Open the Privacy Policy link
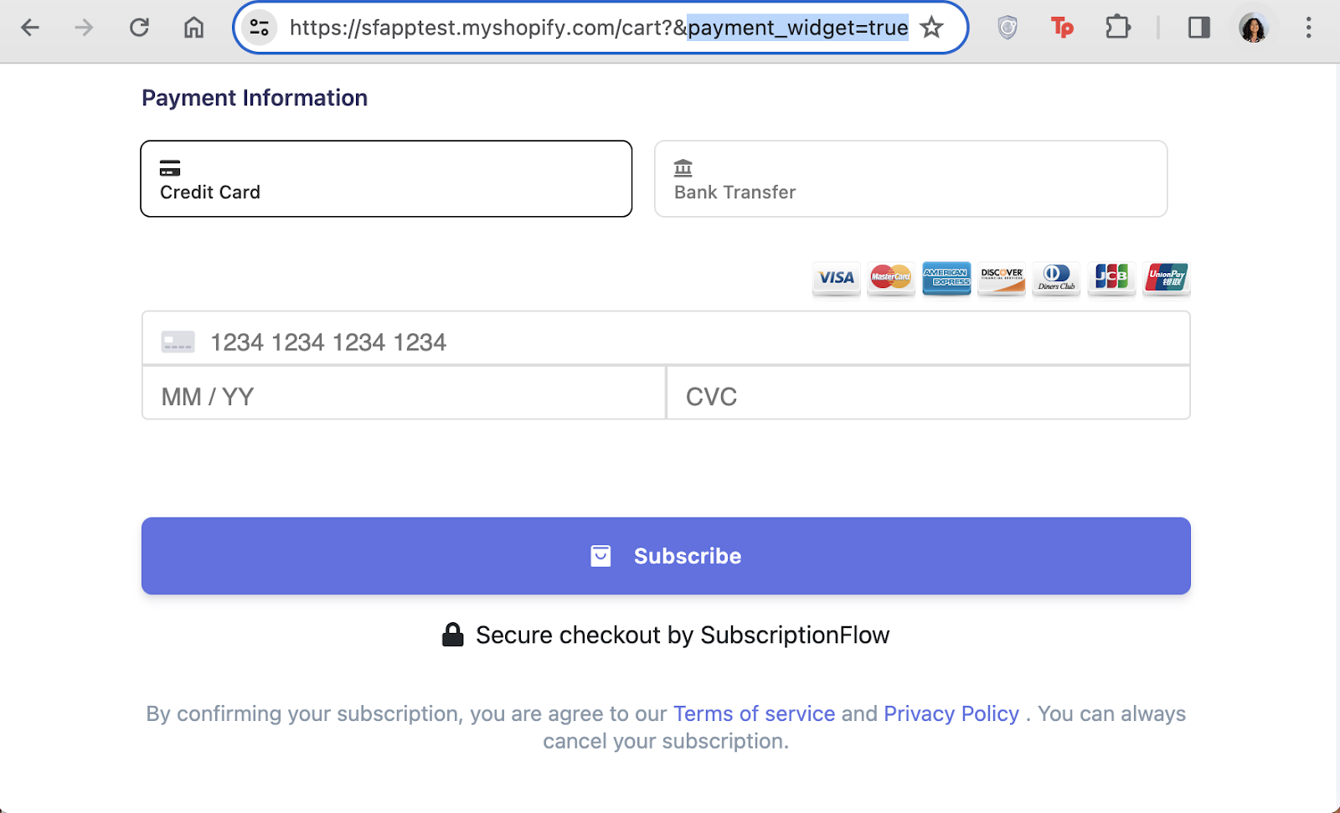1340x813 pixels. (951, 713)
